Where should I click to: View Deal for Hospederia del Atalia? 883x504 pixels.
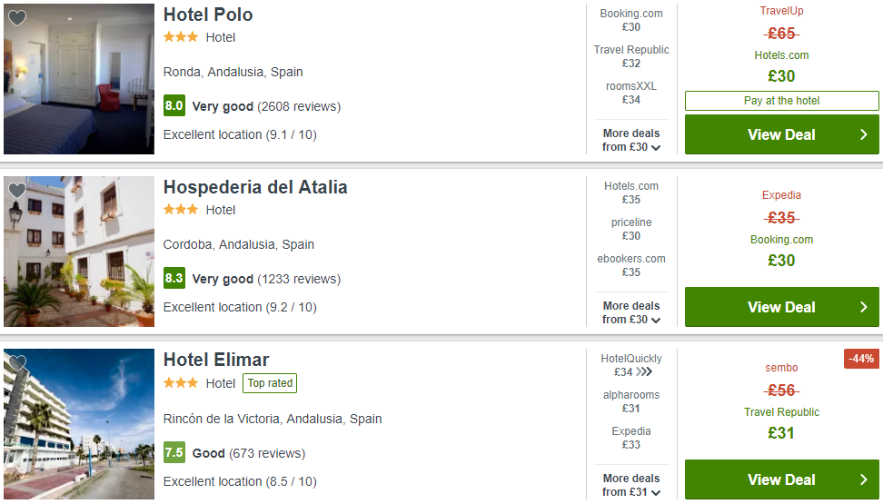click(x=781, y=307)
